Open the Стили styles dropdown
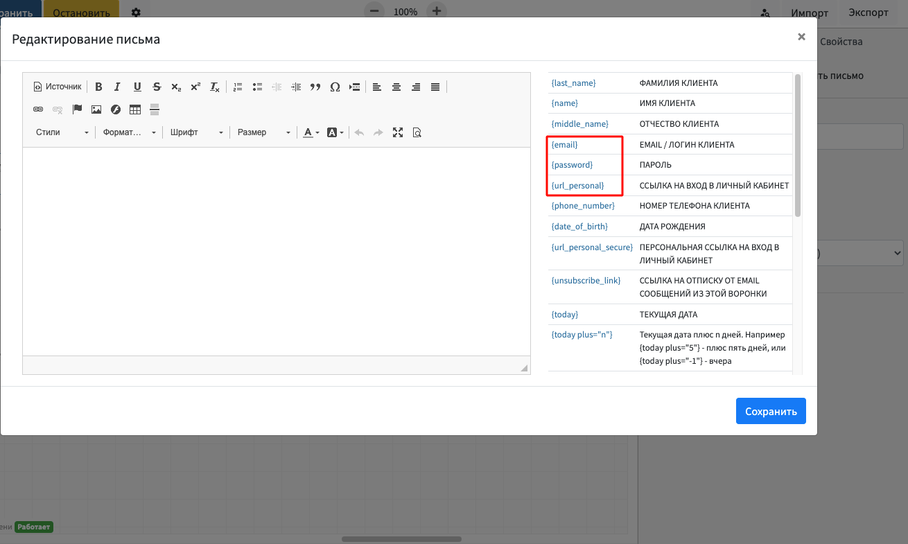The width and height of the screenshot is (908, 544). pos(62,132)
